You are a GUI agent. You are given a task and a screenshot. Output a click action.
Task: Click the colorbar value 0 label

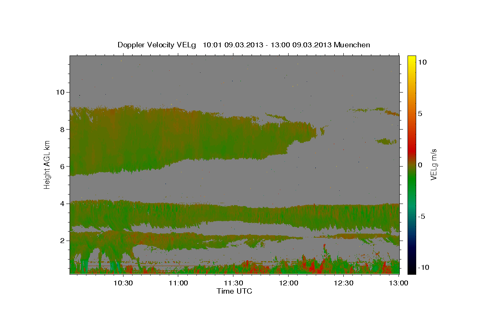[x=421, y=165]
